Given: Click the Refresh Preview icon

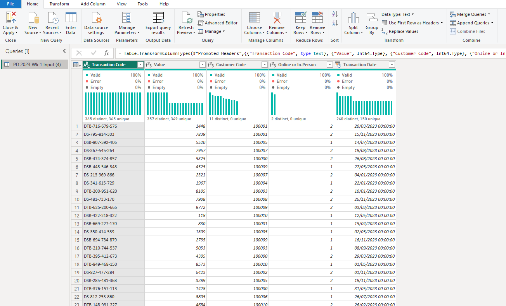Looking at the screenshot, I should tap(186, 18).
